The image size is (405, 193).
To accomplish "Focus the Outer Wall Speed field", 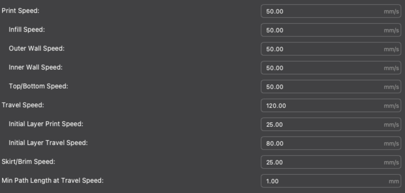I will [324, 49].
